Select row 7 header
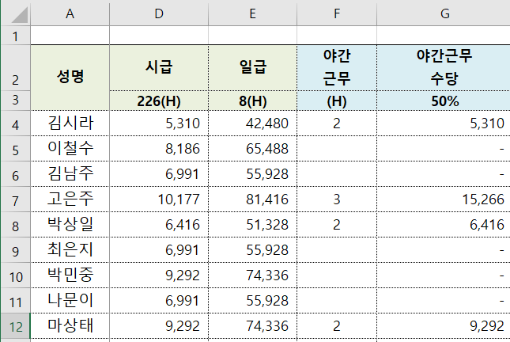The image size is (510, 342). tap(15, 199)
